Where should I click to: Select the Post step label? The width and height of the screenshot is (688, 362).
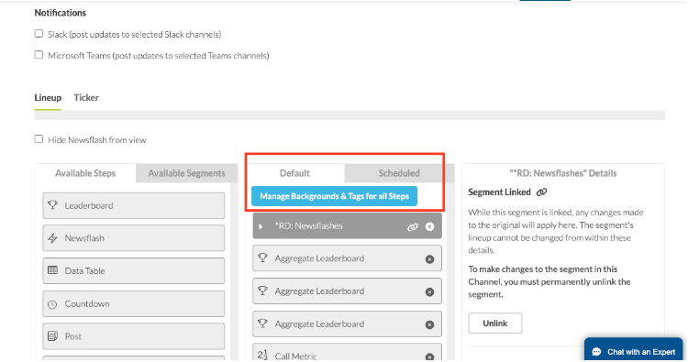click(x=72, y=336)
